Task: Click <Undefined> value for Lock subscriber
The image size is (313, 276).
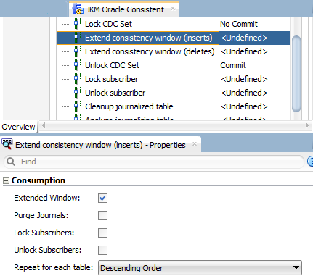Action: (244, 79)
